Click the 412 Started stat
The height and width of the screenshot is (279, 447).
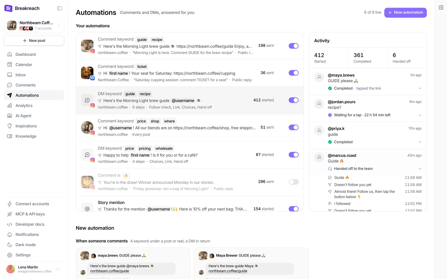(x=329, y=58)
